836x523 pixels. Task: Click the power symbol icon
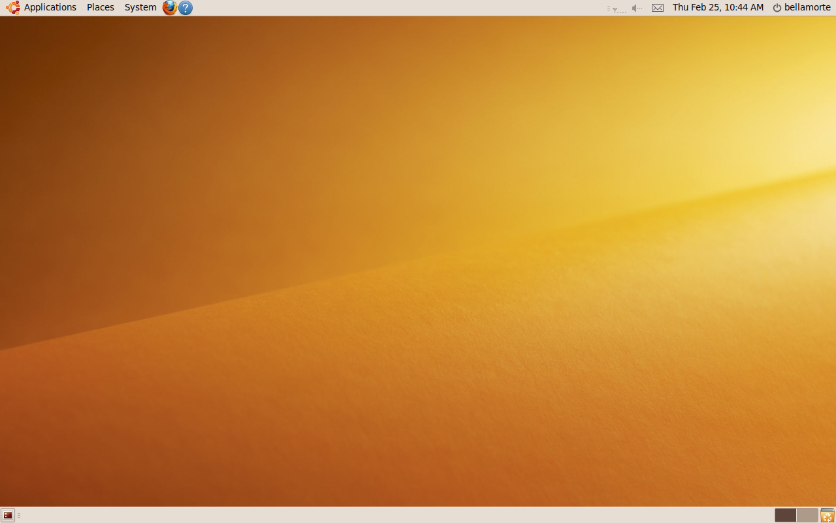tap(777, 8)
